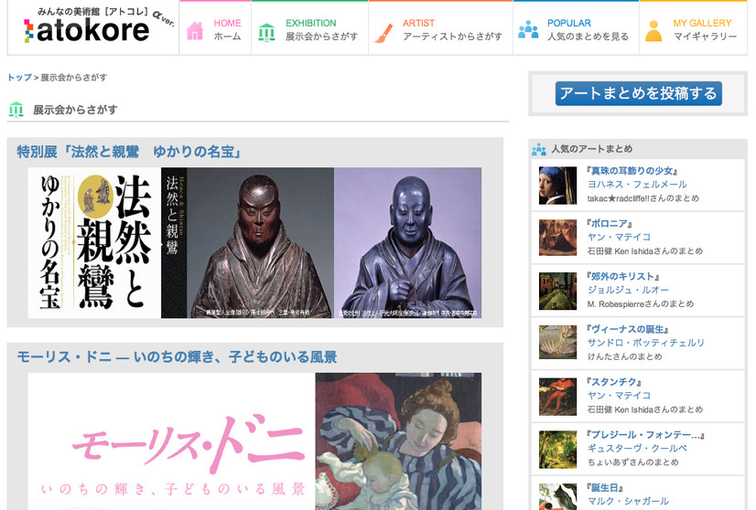Click the 誕生日 painting thumbnail
Viewport: 756px width, 510px height.
557,496
